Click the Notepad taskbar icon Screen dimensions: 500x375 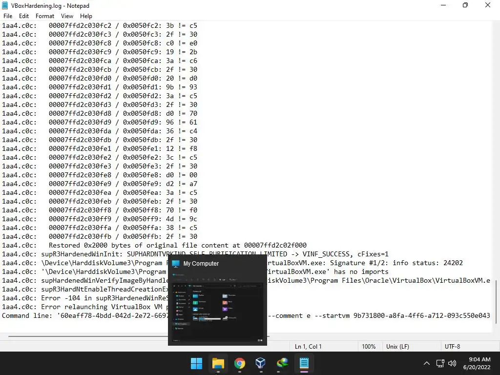click(304, 363)
